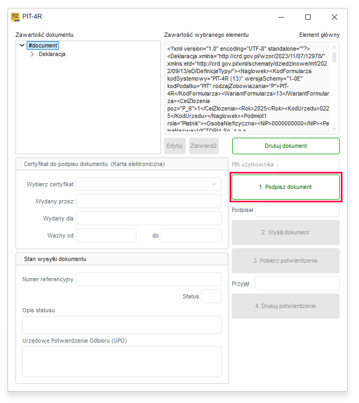Screen dimensions: 359x403
Task: Focus the PIN użytkownika input field
Action: 308,164
